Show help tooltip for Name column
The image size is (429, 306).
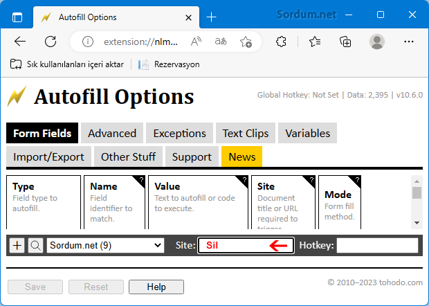141,180
